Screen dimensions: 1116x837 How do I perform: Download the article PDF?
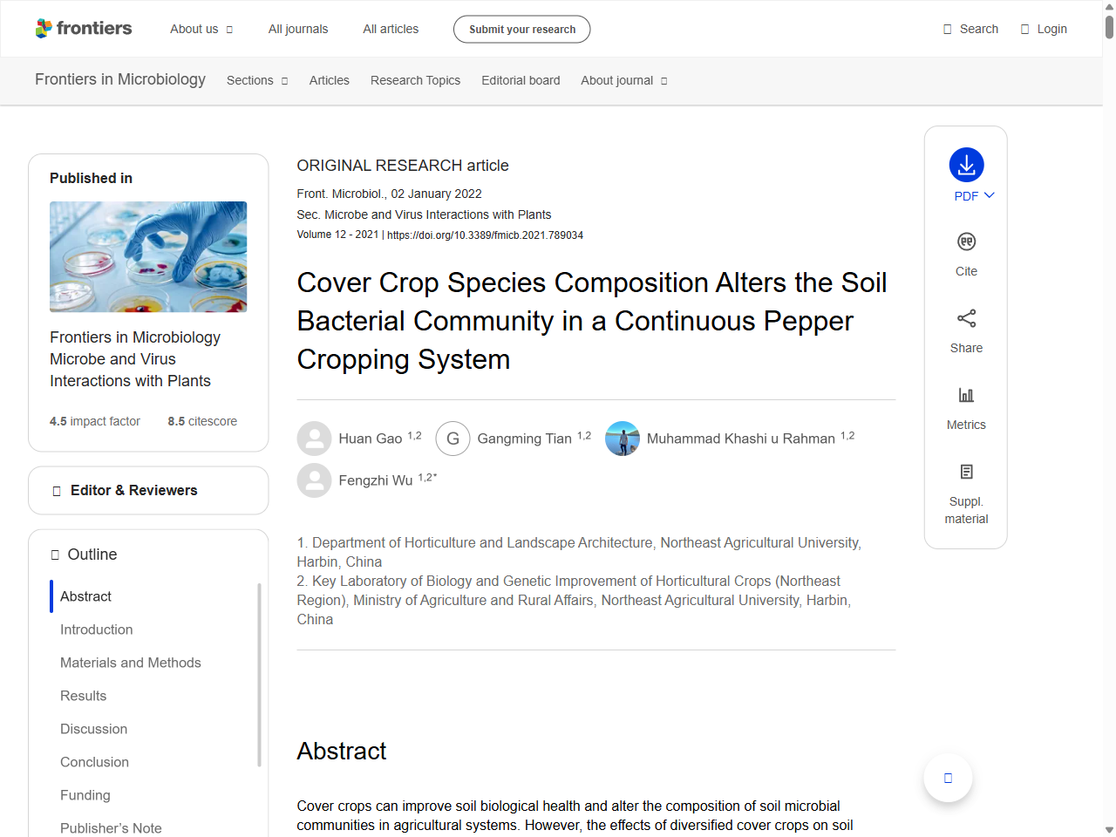pyautogui.click(x=965, y=164)
